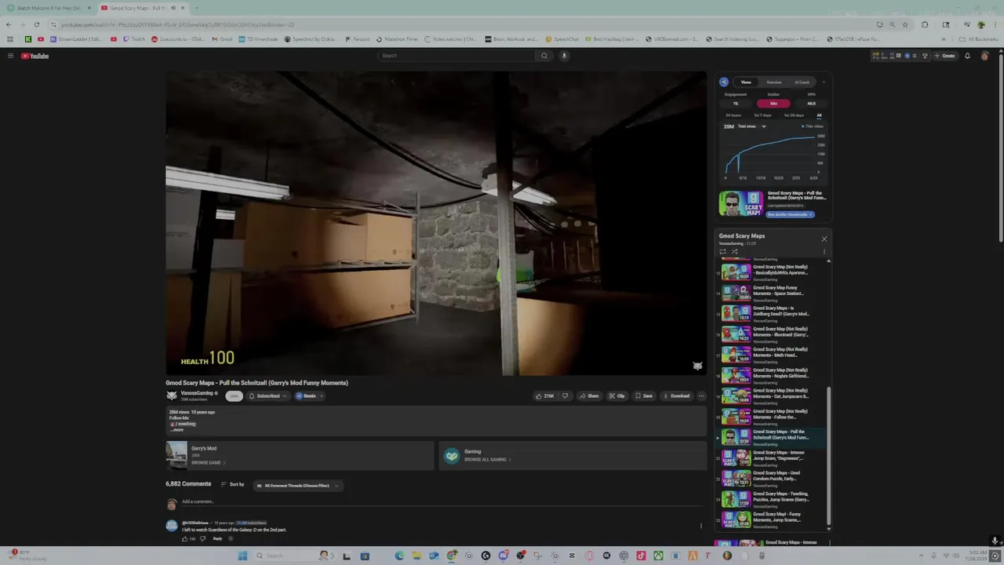Click the Join channel button
The image size is (1004, 565).
tap(234, 395)
